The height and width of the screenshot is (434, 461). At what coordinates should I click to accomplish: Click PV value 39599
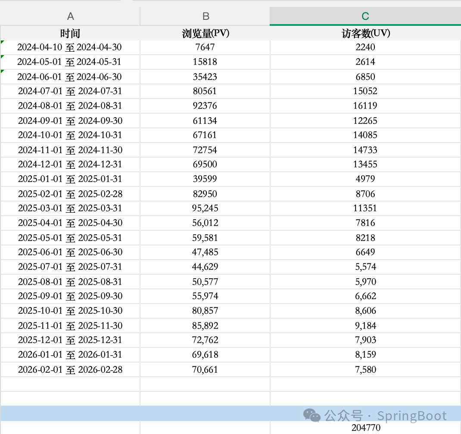[x=205, y=179]
